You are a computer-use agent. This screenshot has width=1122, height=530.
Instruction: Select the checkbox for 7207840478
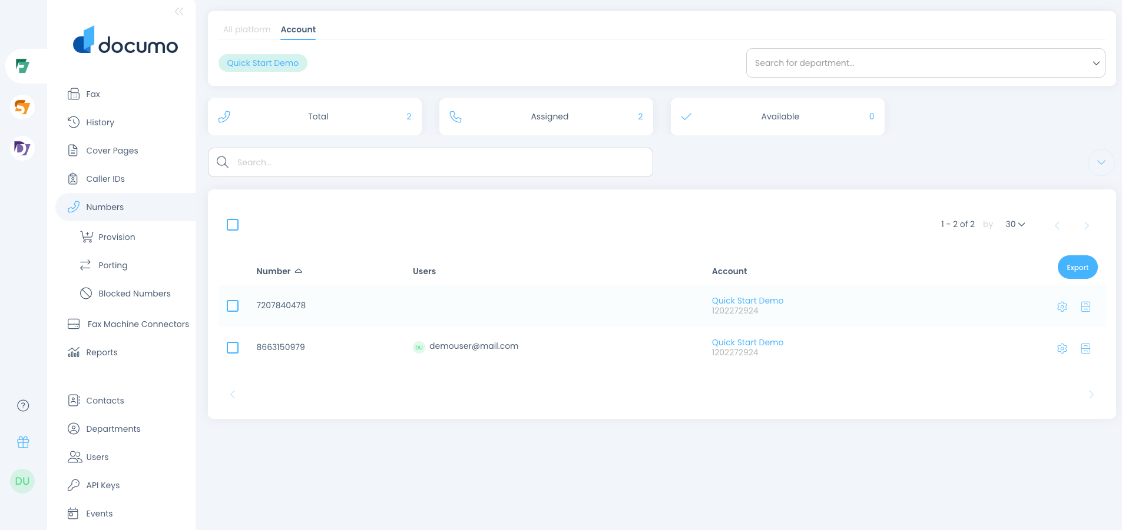[233, 306]
